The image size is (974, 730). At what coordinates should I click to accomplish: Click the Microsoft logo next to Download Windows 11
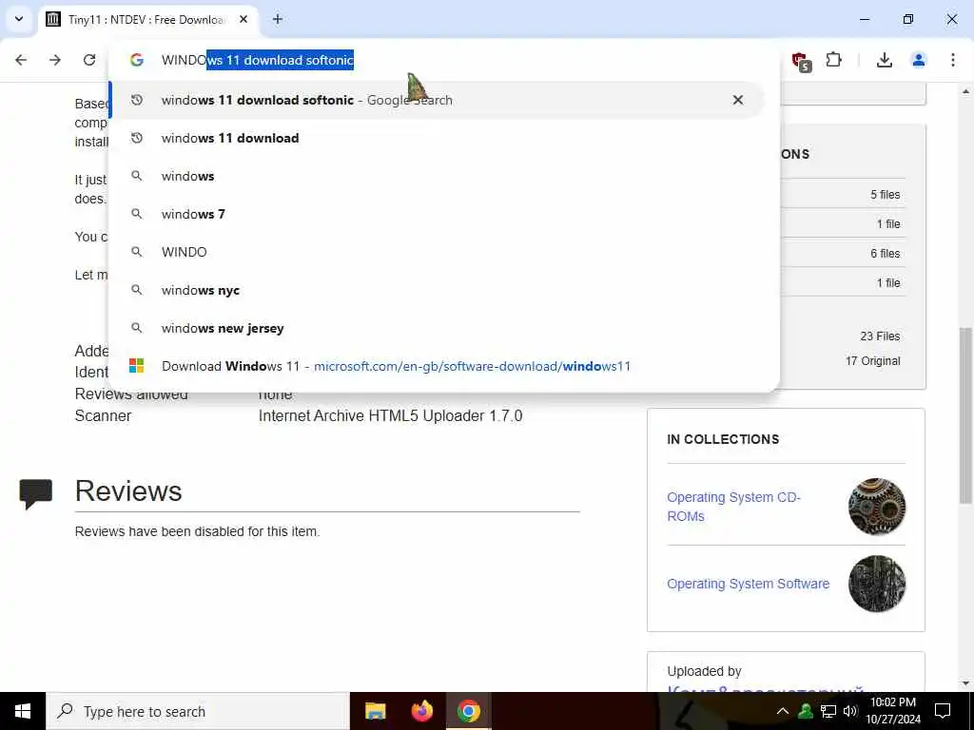pyautogui.click(x=137, y=366)
